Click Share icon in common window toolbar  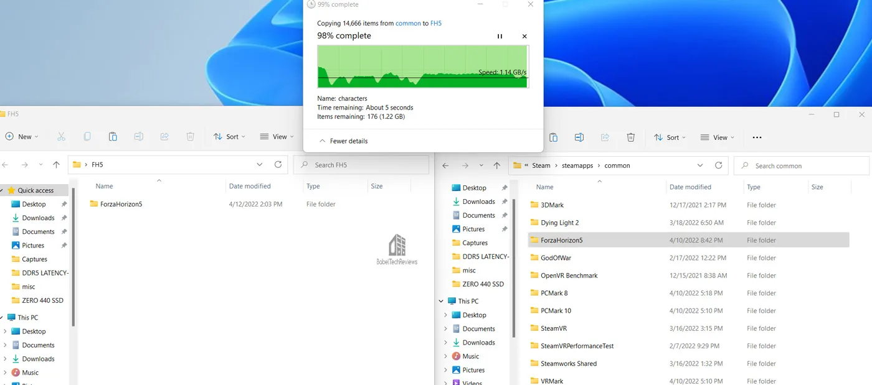[605, 137]
